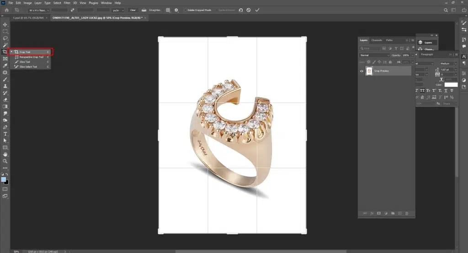468x253 pixels.
Task: Choose Perspective Crop Tool from flyout
Action: [30, 57]
